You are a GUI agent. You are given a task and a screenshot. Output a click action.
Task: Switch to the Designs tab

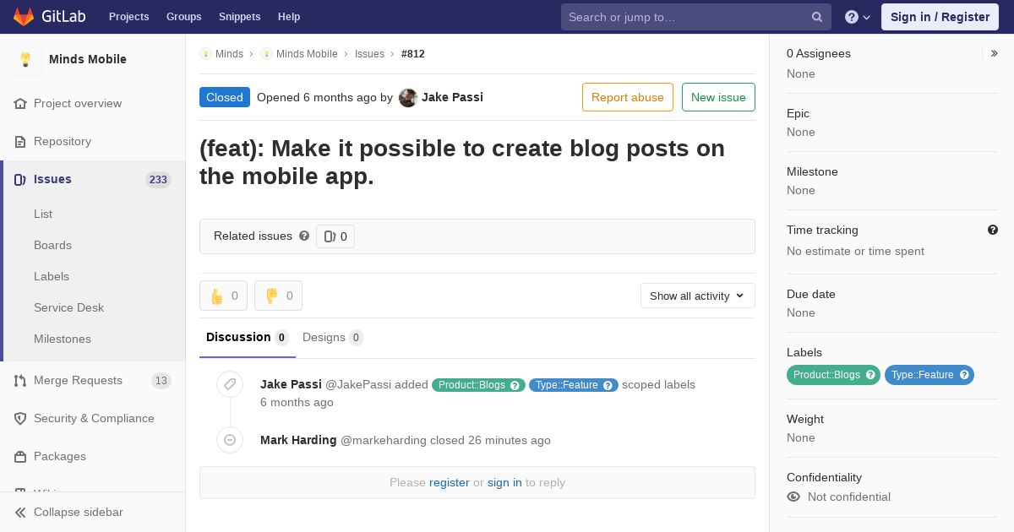[x=333, y=337]
